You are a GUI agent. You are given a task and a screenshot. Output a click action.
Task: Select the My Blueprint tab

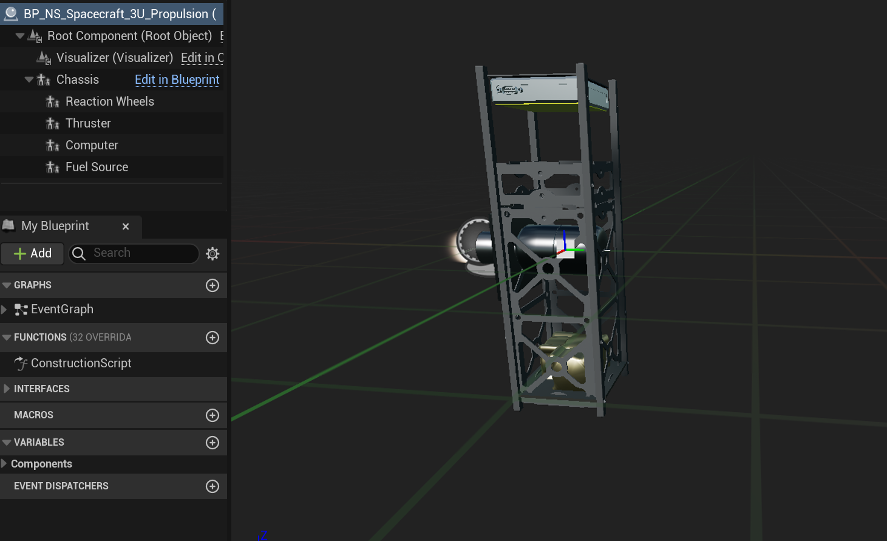(71, 226)
